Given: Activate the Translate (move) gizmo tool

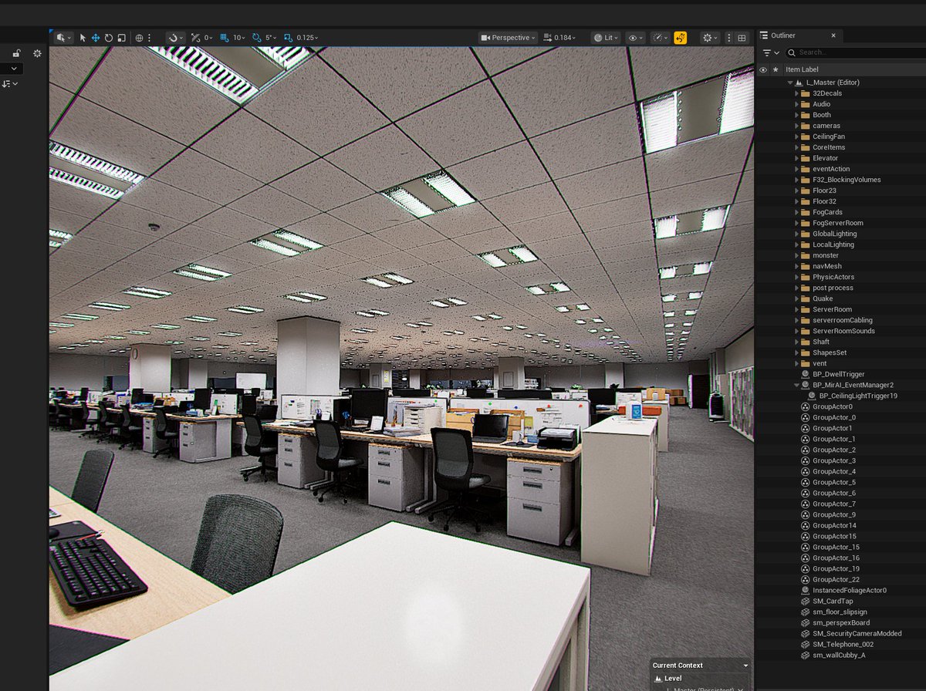Looking at the screenshot, I should pyautogui.click(x=96, y=37).
